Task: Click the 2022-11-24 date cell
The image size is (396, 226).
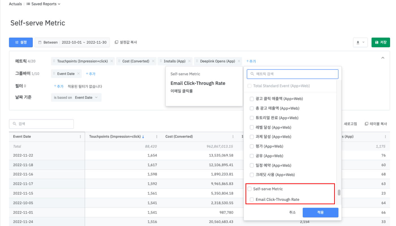Action: click(47, 222)
